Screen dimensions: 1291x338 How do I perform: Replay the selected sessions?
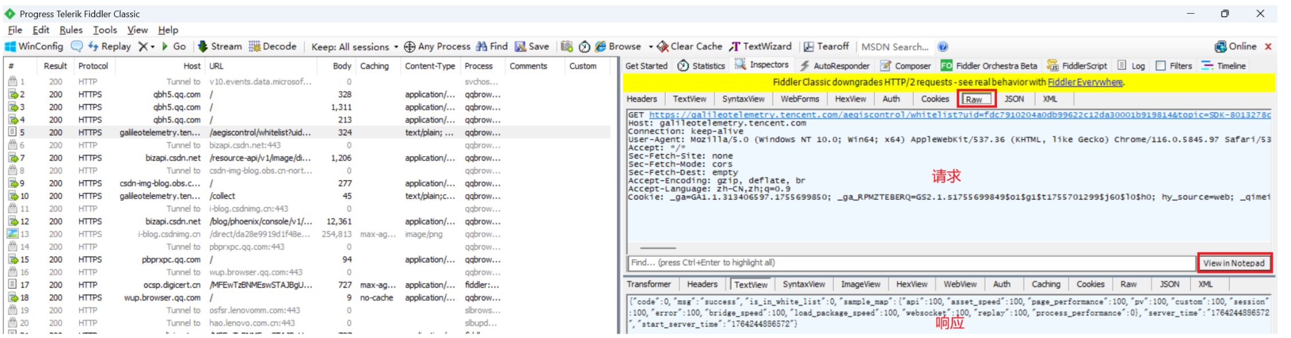(109, 46)
